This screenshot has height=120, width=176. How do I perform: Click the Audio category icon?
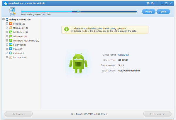click(11, 53)
